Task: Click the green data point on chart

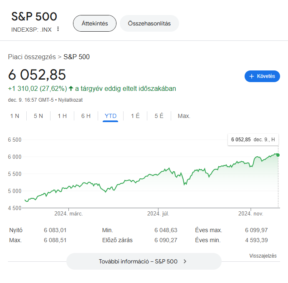Action: point(278,155)
